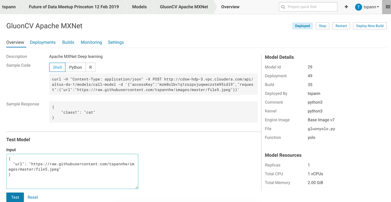Restart the deployed model
The width and height of the screenshot is (391, 202).
[x=341, y=26]
